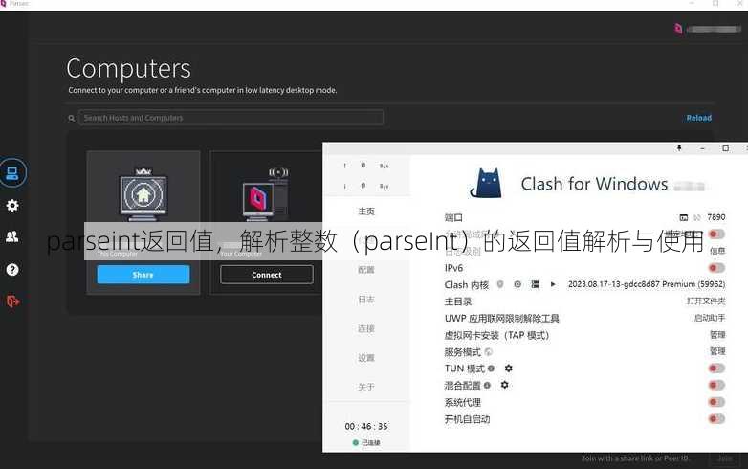Click the Computers heading in Parsec

129,69
